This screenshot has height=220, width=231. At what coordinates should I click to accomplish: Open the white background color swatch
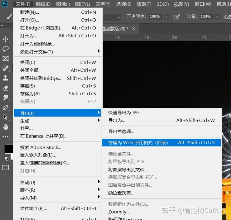pyautogui.click(x=12, y=157)
